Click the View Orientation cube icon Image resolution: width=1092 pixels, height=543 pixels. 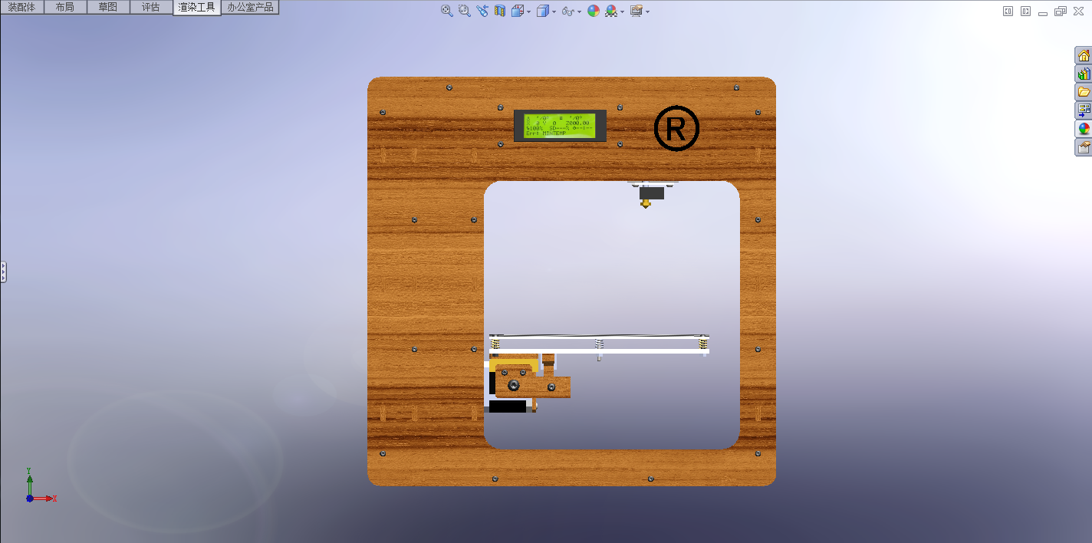click(518, 11)
